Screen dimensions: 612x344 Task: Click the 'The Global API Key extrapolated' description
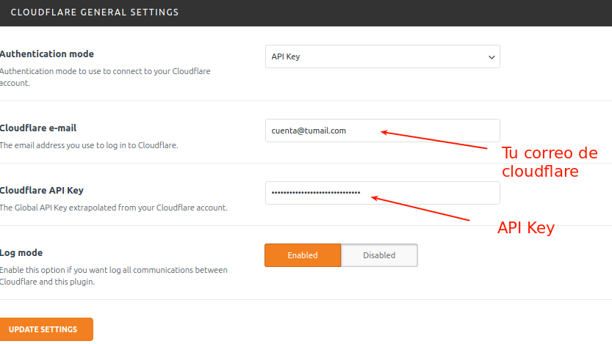click(114, 208)
